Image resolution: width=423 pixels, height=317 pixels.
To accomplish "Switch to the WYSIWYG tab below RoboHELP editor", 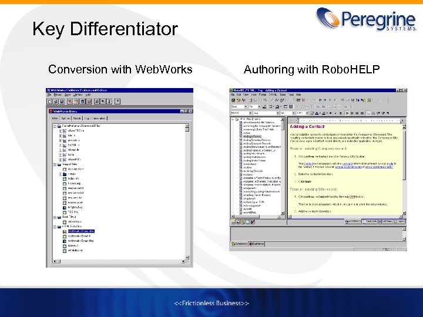I will tap(353, 221).
